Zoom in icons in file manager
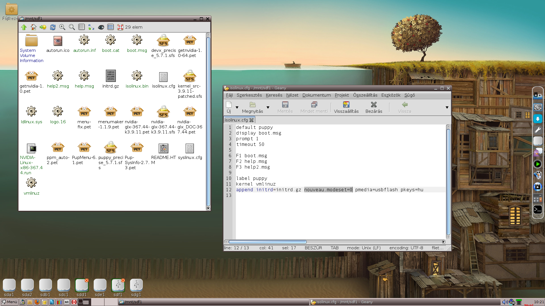545x306 pixels. tap(62, 27)
